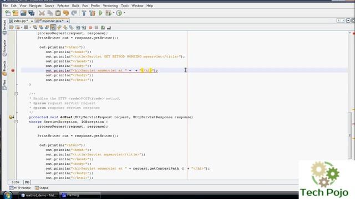Shift line right with editor toolbar icon
Viewport: 355px width, 199px height.
point(84,28)
